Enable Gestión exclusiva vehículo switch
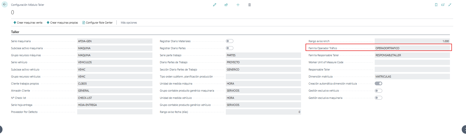This screenshot has width=466, height=138. (378, 91)
